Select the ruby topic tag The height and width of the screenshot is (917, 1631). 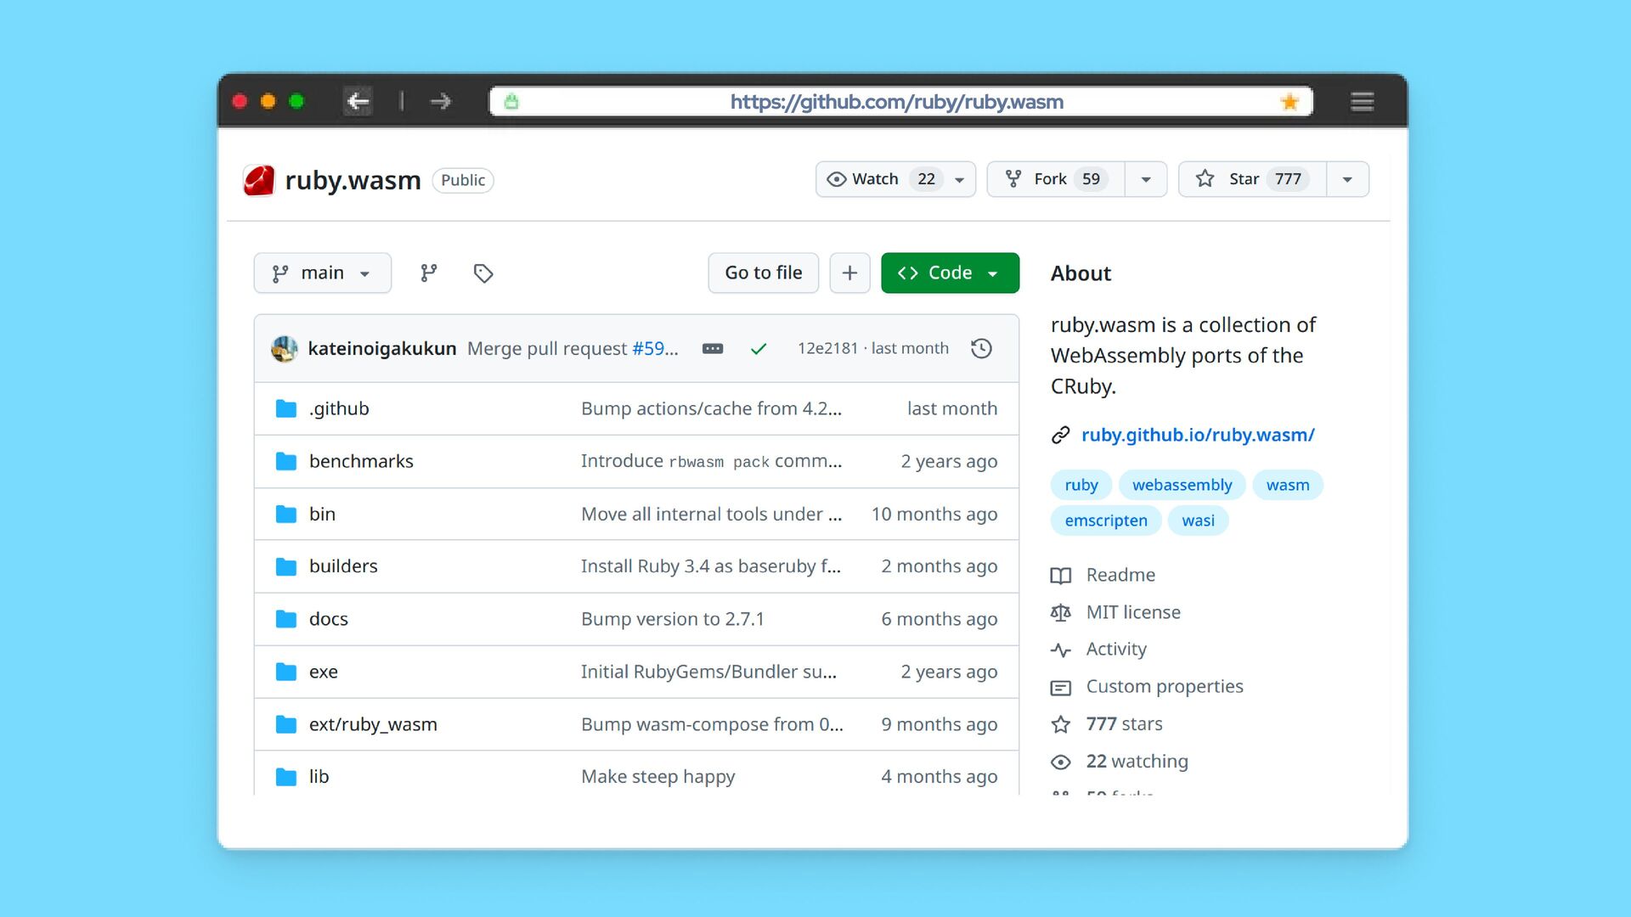[x=1081, y=485]
